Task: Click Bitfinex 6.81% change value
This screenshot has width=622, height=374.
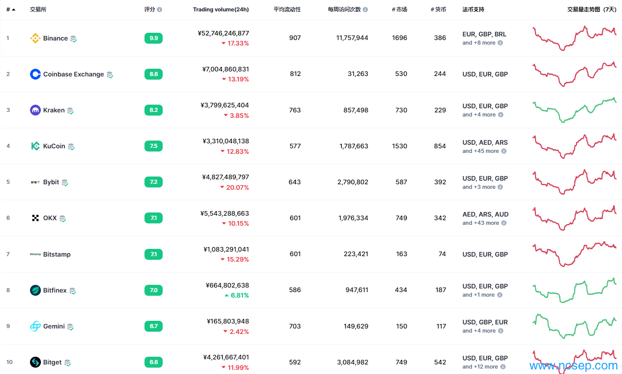Action: [x=240, y=295]
